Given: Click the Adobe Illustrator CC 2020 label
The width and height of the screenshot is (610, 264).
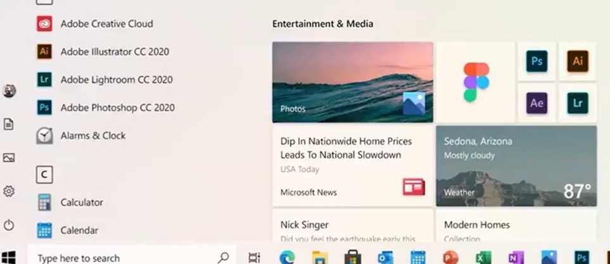Looking at the screenshot, I should point(115,52).
